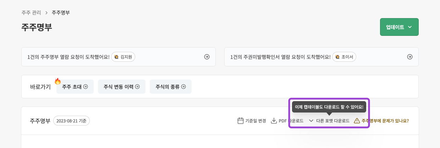Open the 주권미발행확인서 열람 요청 notification message
Image resolution: width=440 pixels, height=148 pixels.
click(280, 57)
